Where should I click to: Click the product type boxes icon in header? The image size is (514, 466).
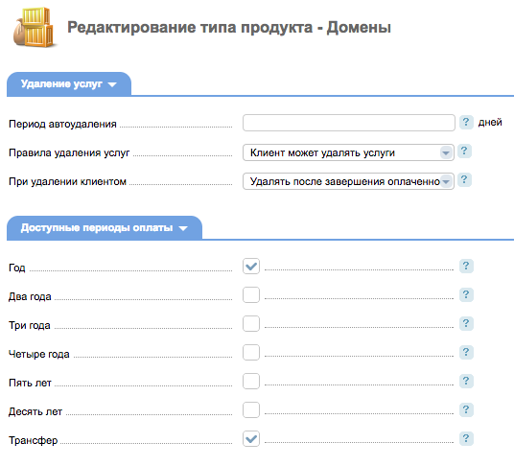(x=34, y=28)
